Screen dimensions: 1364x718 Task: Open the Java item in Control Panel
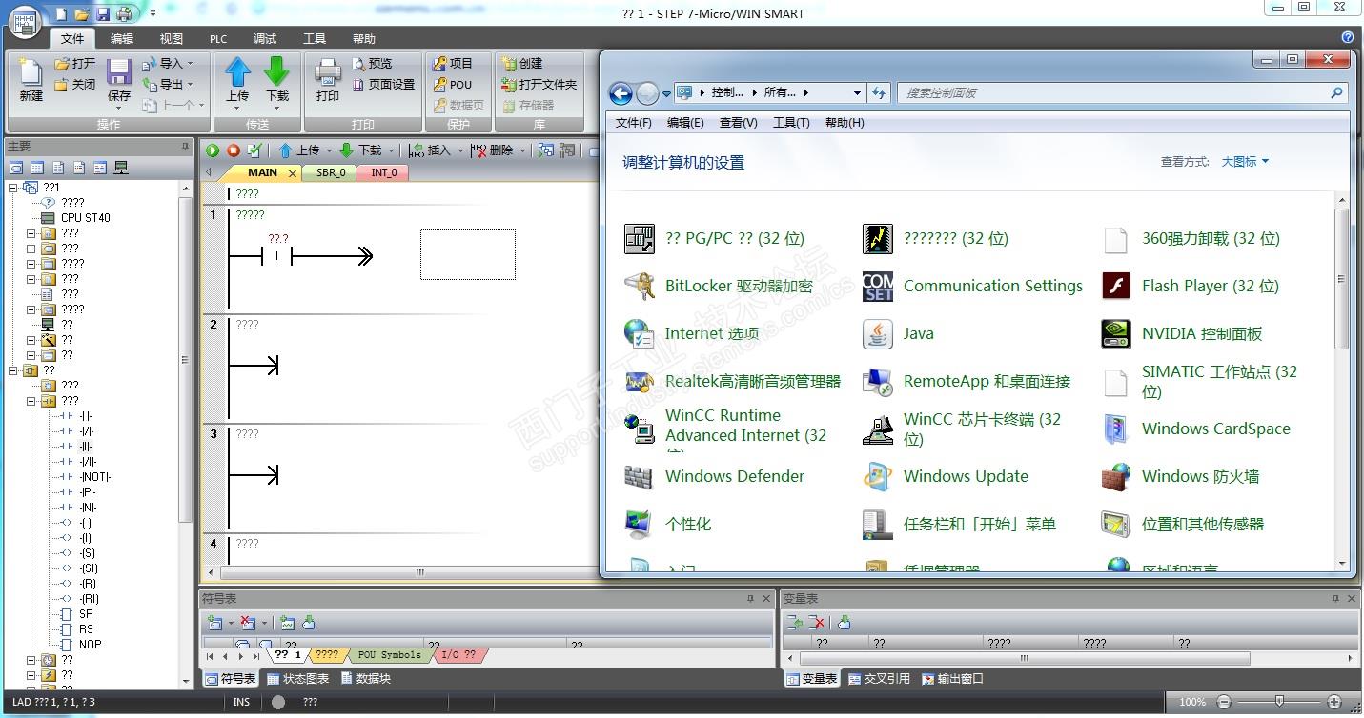pyautogui.click(x=898, y=333)
